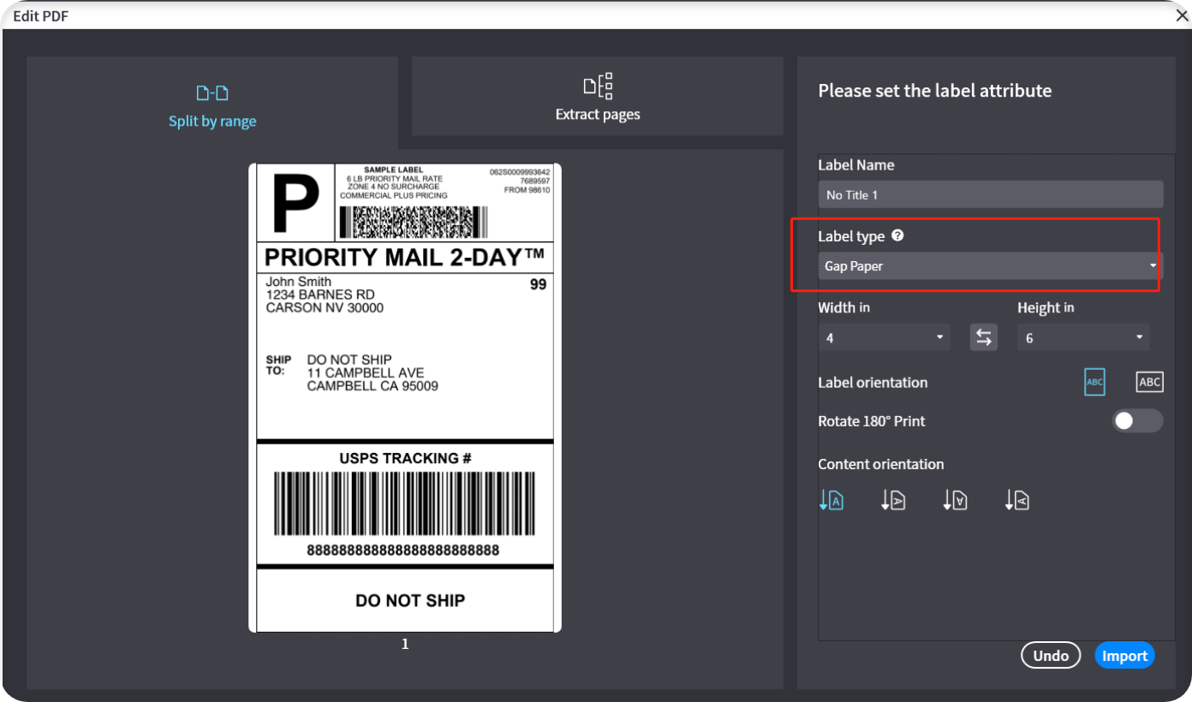Click the 'Height in' caption
This screenshot has width=1192, height=702.
click(x=1046, y=307)
